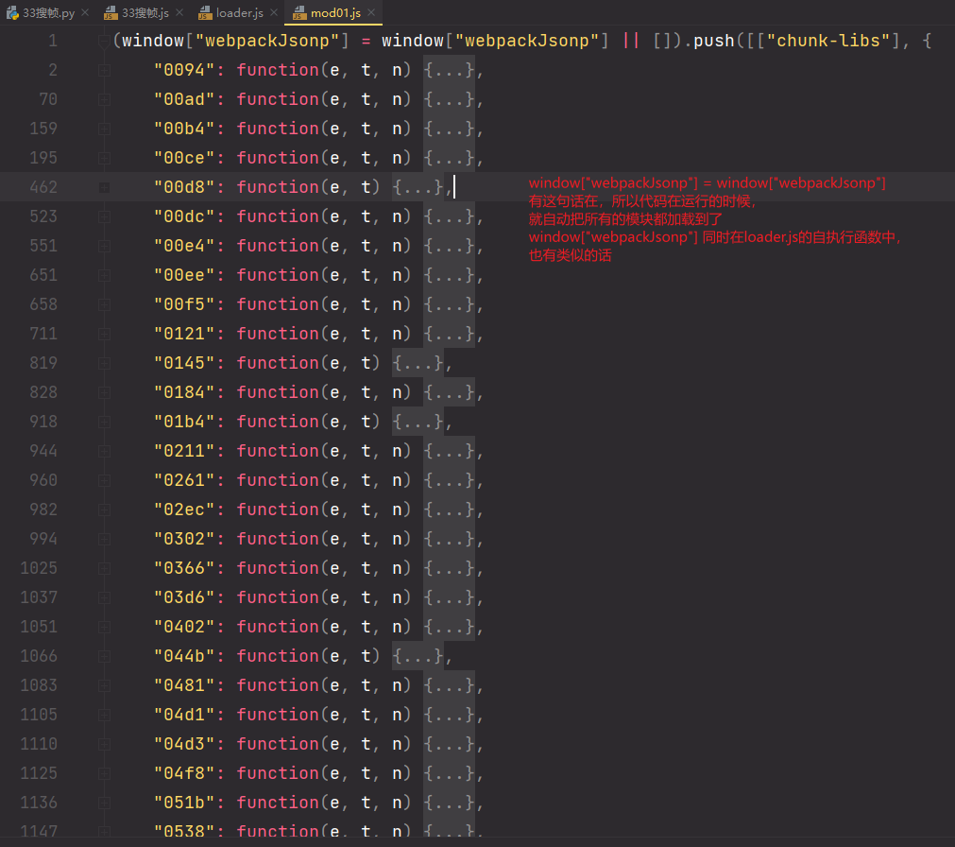Image resolution: width=955 pixels, height=847 pixels.
Task: Click the "0184" module key
Action: 184,392
